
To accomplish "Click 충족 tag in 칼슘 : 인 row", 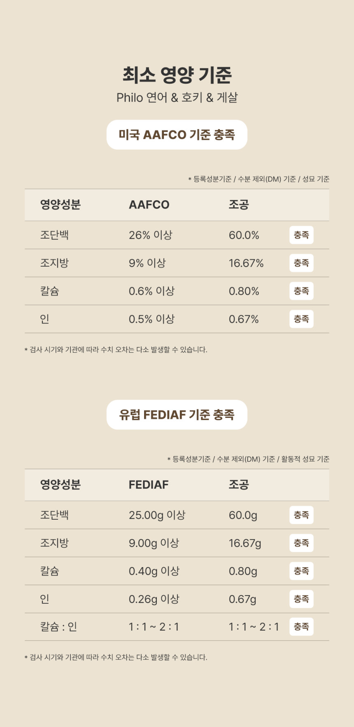I will pos(301,627).
